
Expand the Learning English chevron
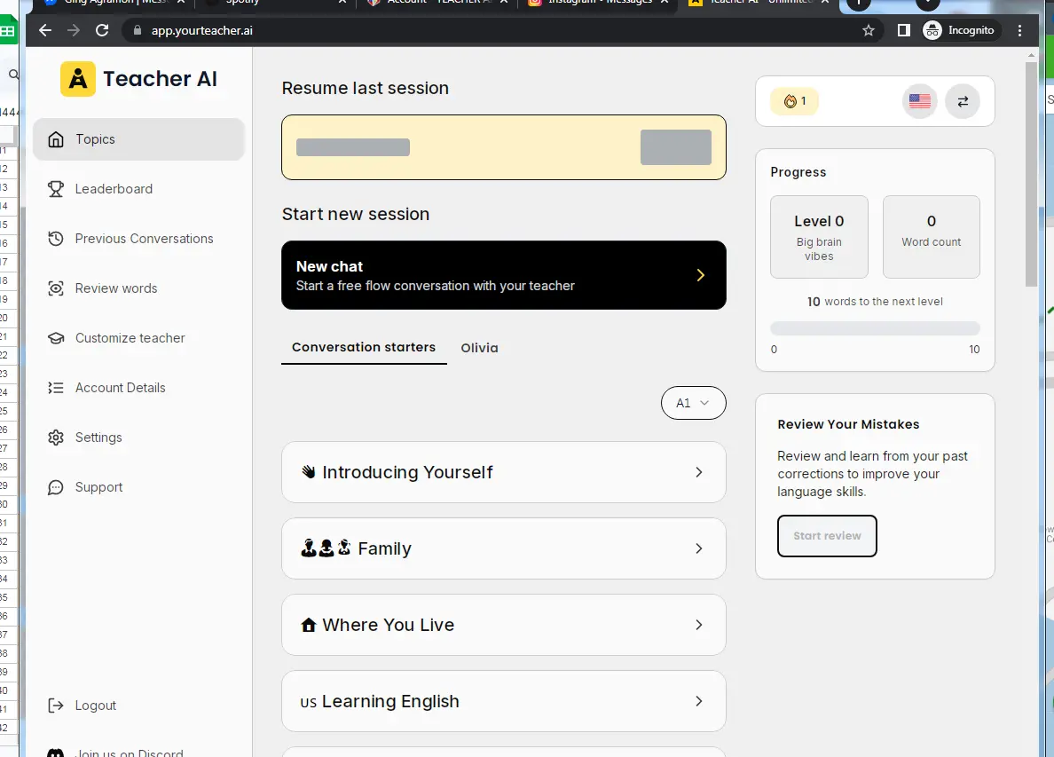click(x=699, y=701)
